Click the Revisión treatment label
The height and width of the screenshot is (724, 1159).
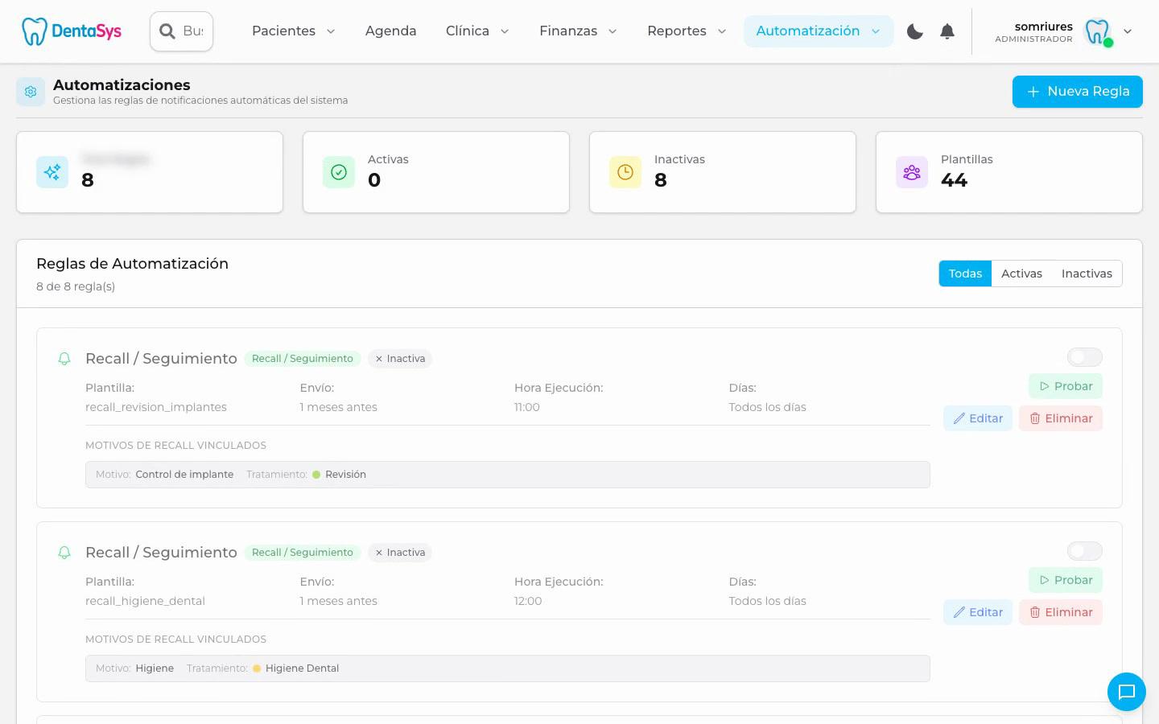pos(345,475)
